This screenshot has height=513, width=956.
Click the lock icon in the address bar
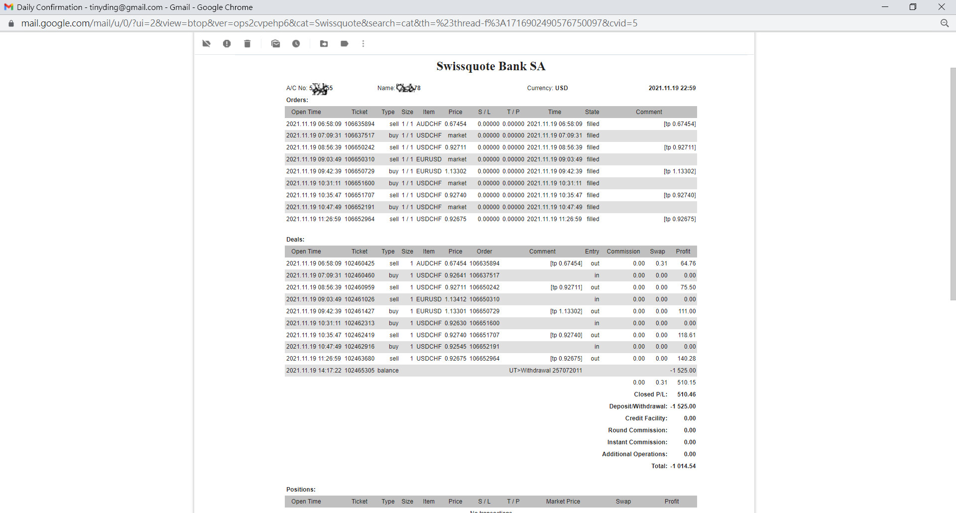click(x=11, y=23)
